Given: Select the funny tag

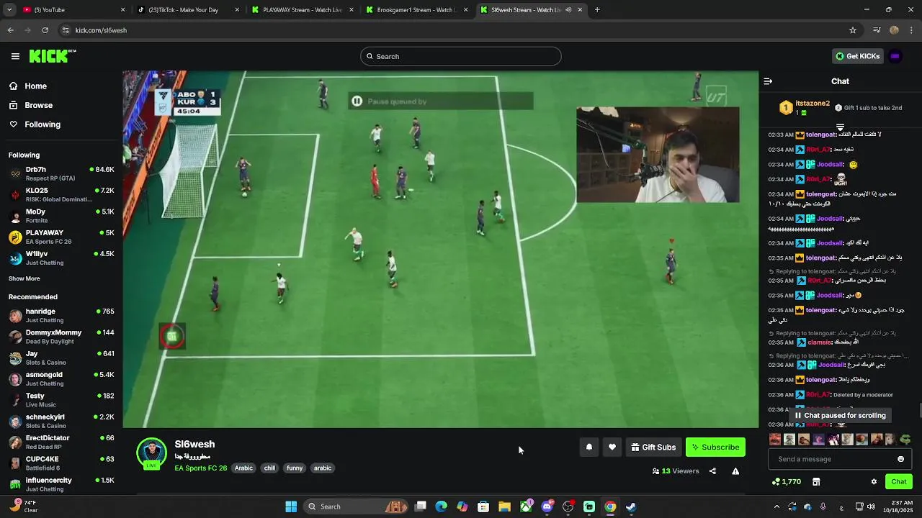Looking at the screenshot, I should pyautogui.click(x=295, y=468).
